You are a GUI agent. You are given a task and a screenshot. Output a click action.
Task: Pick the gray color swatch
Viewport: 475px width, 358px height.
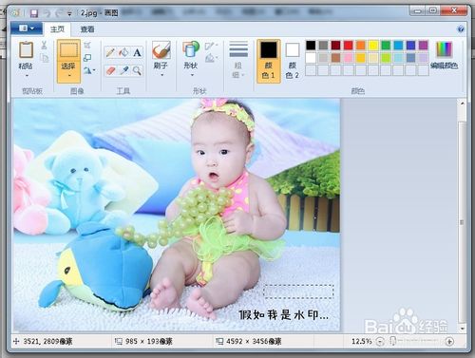(x=323, y=46)
